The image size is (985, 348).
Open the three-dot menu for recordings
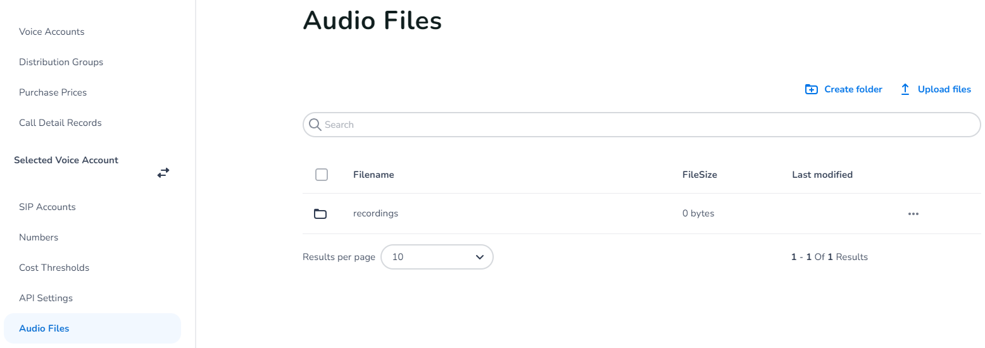(913, 214)
